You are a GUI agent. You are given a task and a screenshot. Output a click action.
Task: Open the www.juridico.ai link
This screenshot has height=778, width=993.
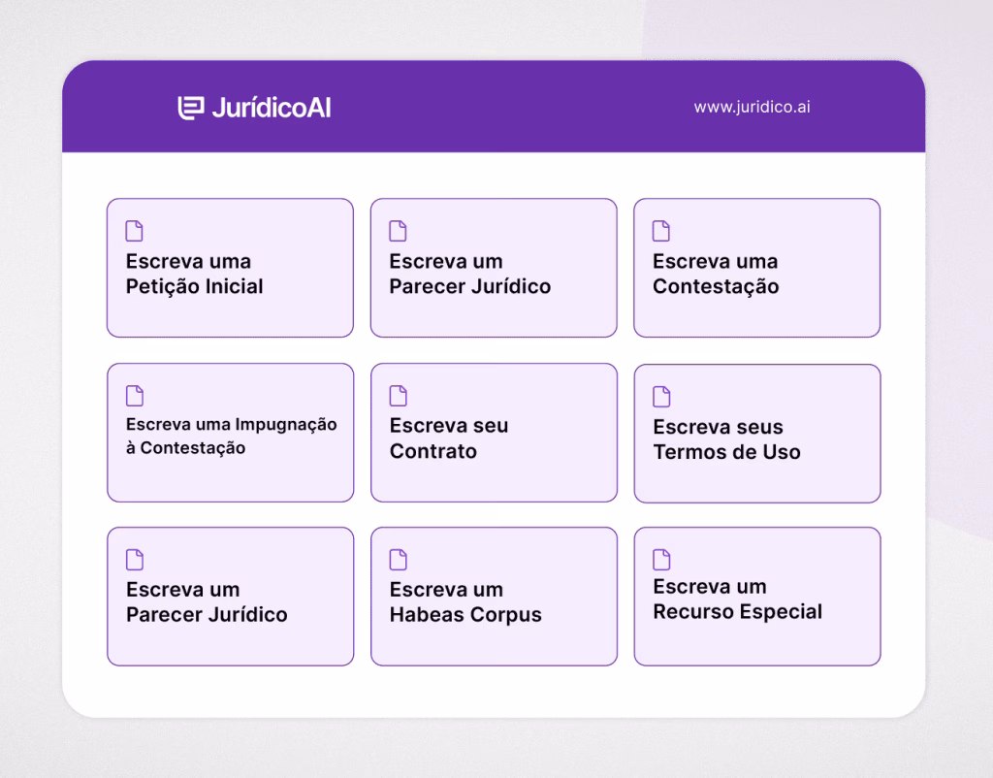point(752,107)
